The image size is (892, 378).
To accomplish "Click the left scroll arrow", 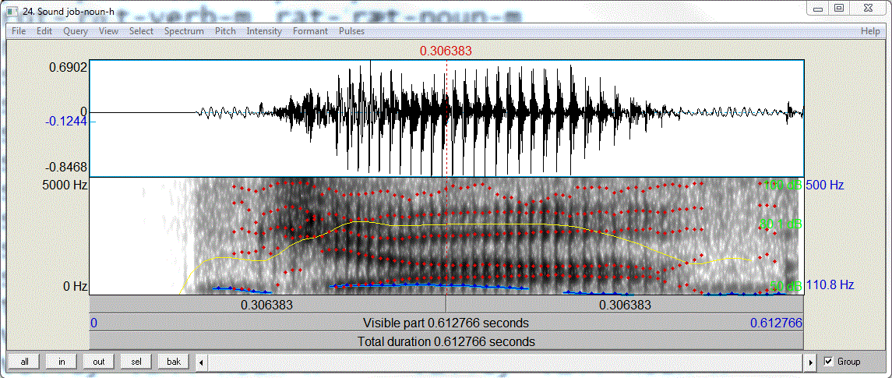I will [x=202, y=362].
